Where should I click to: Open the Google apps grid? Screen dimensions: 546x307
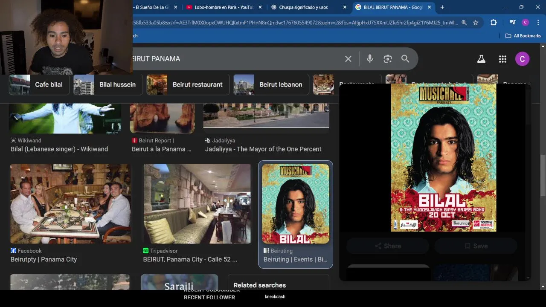click(502, 59)
